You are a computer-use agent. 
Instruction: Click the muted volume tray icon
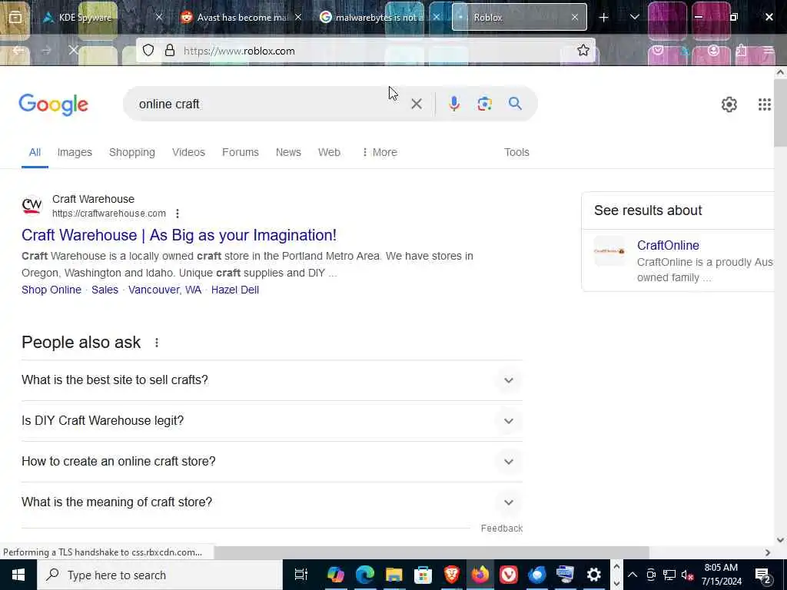point(687,575)
